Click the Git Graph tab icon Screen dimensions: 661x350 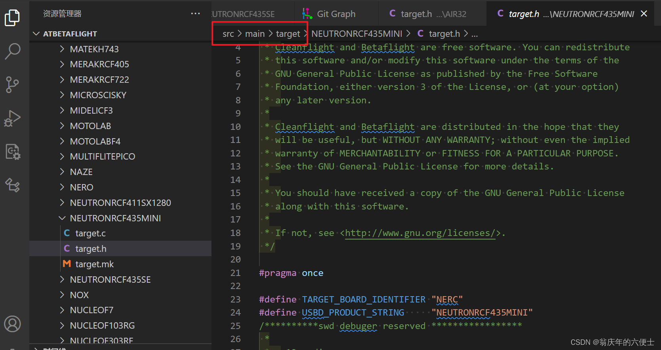pyautogui.click(x=307, y=14)
